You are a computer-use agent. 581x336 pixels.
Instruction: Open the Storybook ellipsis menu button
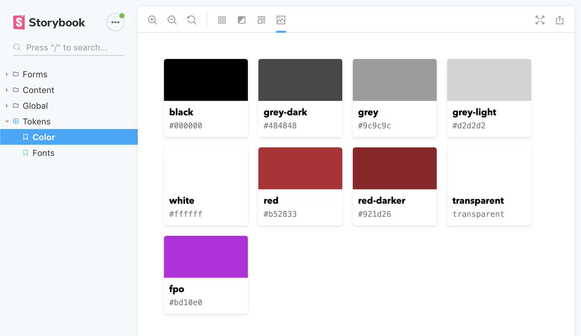115,22
